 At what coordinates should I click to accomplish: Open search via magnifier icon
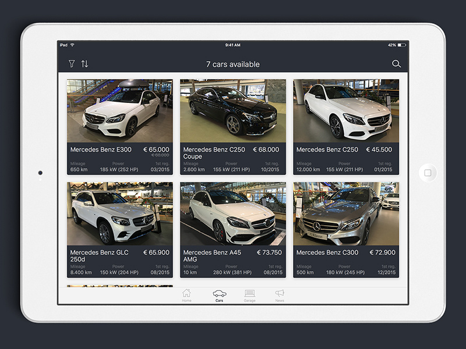(x=396, y=64)
